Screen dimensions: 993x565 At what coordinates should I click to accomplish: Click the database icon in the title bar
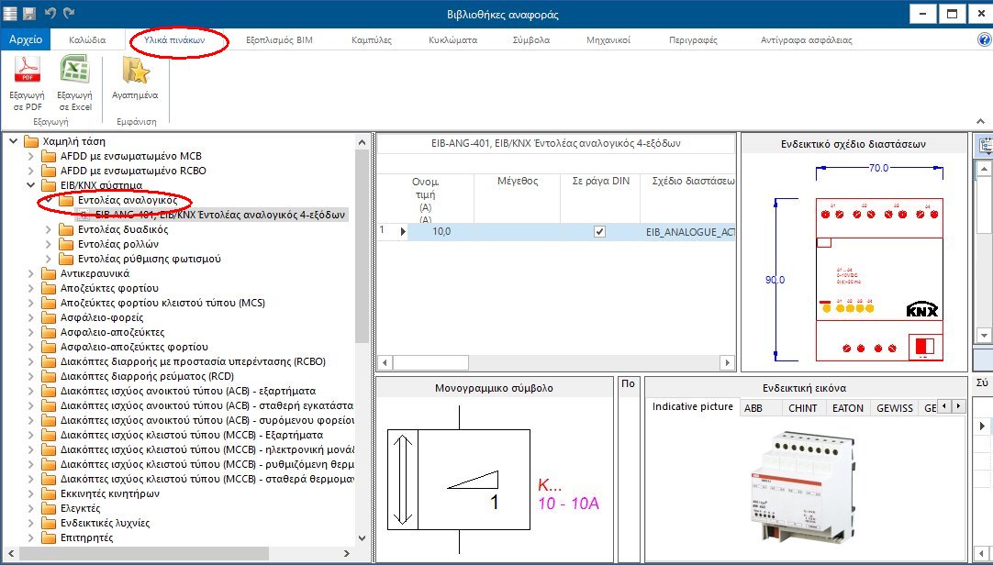click(x=11, y=13)
